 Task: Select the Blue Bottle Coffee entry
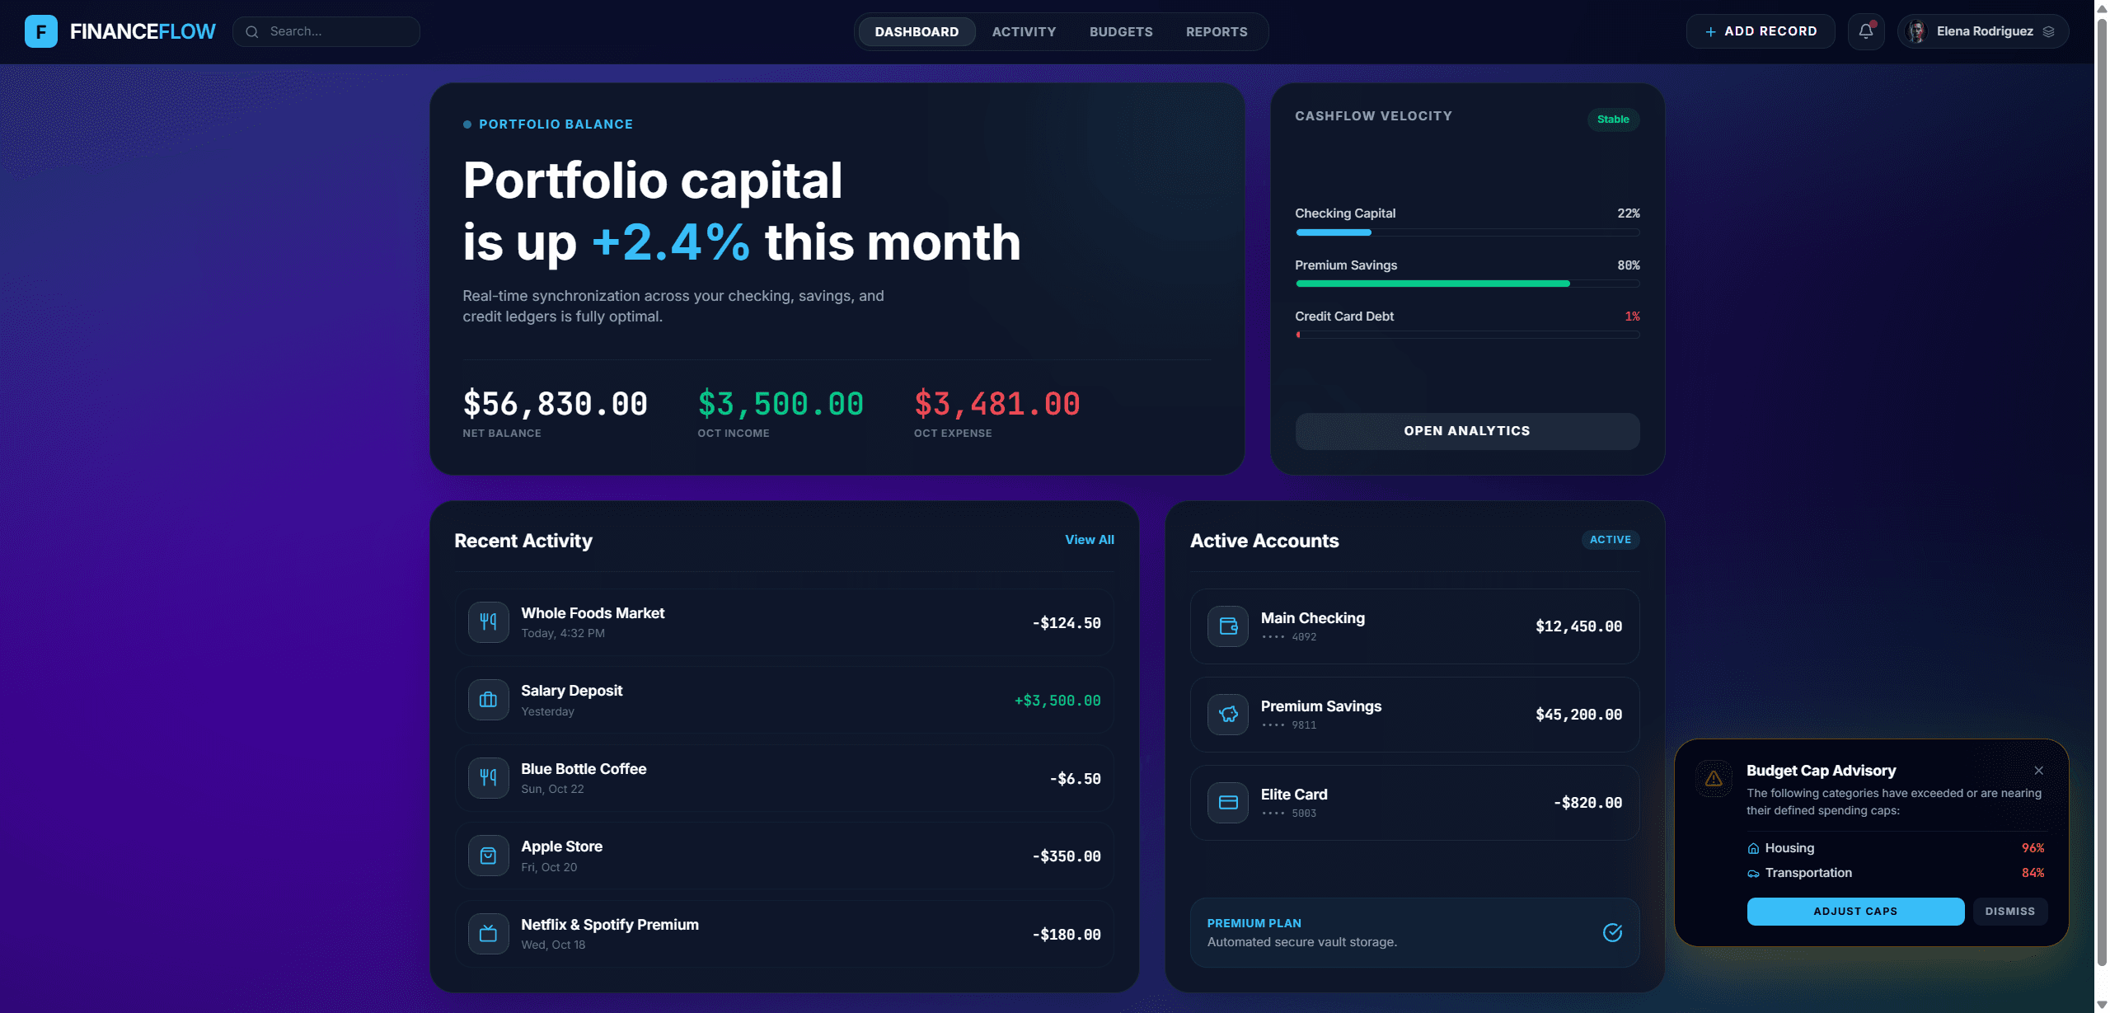tap(784, 778)
